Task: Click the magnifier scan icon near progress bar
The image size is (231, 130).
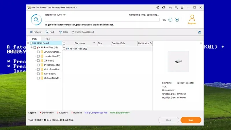Action: (36, 20)
